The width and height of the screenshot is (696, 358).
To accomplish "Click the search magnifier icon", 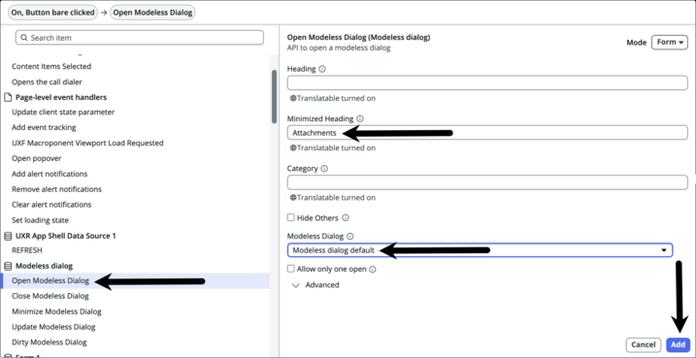I will click(23, 38).
